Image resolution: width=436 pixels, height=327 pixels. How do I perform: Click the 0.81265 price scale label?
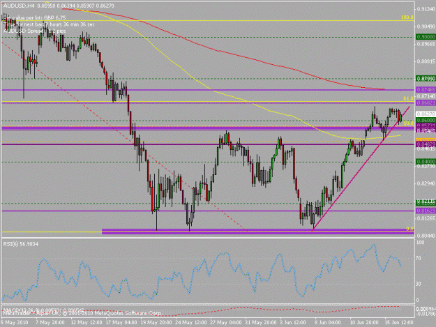pos(426,218)
